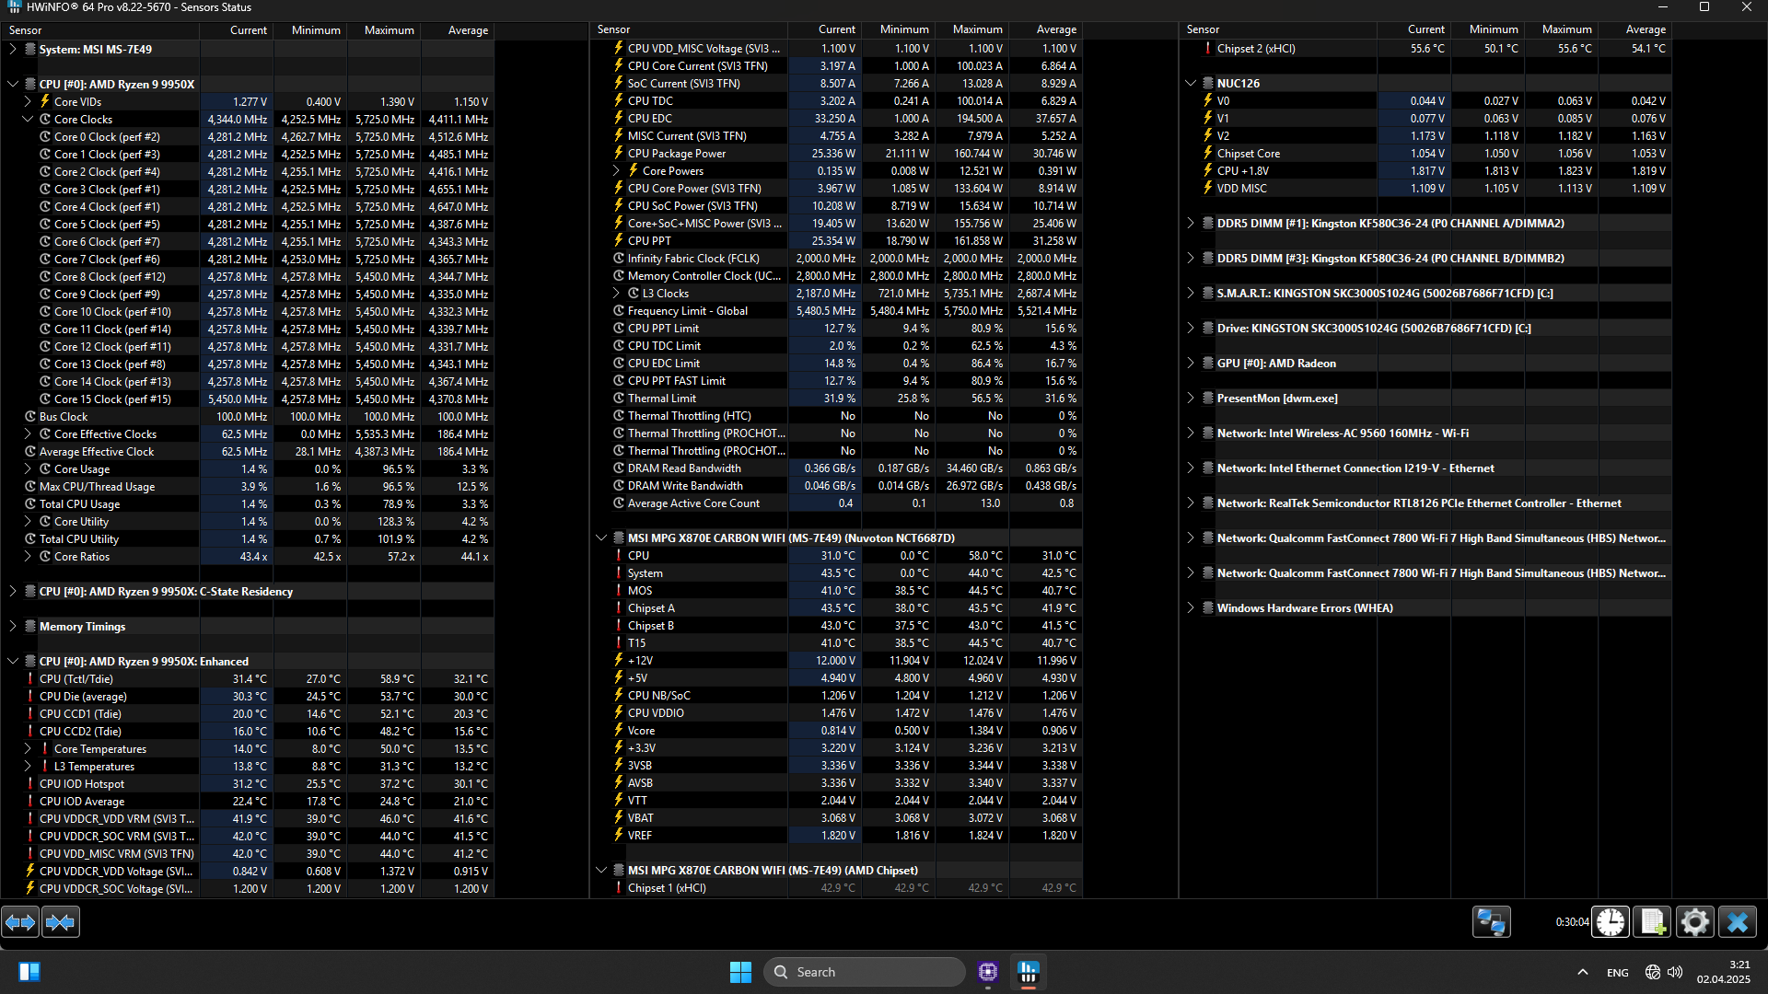Click the taskbar Search box
This screenshot has width=1768, height=994.
click(864, 972)
